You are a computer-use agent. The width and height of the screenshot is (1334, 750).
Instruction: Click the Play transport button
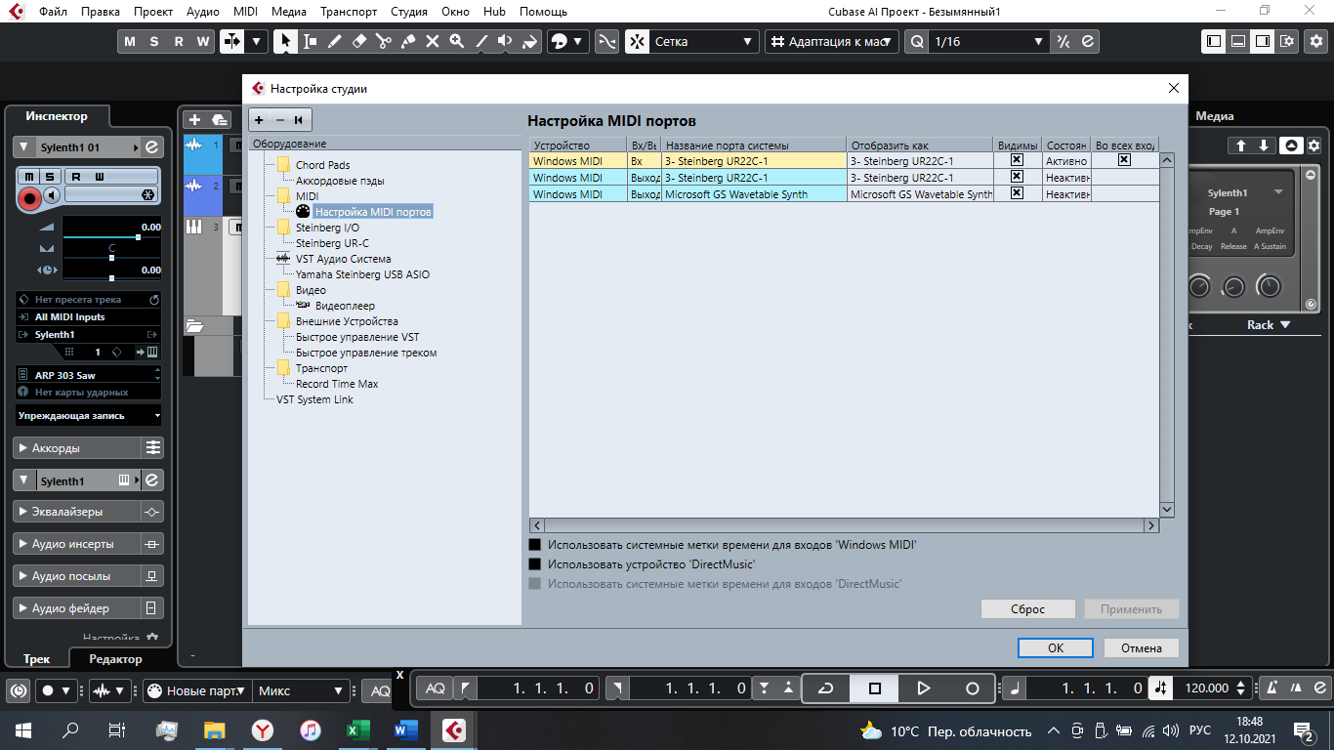tap(924, 688)
